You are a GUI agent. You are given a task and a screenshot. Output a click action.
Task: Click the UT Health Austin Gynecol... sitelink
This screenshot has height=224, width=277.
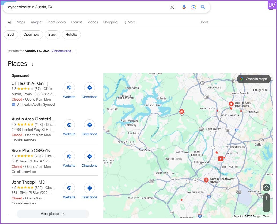tap(33, 105)
